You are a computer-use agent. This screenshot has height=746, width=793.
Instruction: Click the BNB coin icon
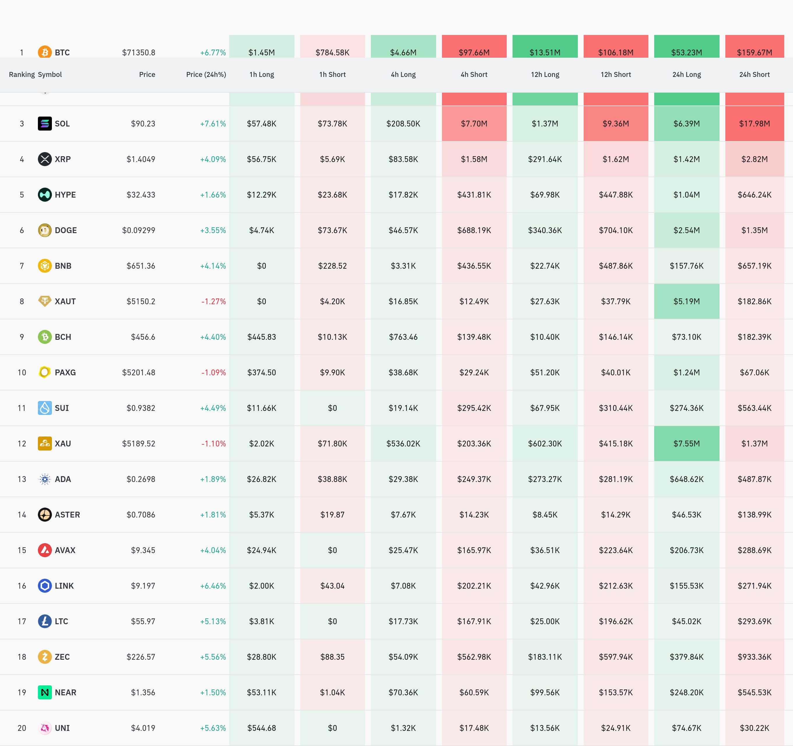(45, 265)
